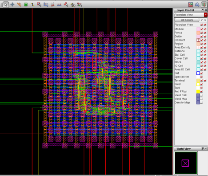208x176 pixels.
Task: Toggle Area Density visibility checkbox
Action: pyautogui.click(x=201, y=48)
